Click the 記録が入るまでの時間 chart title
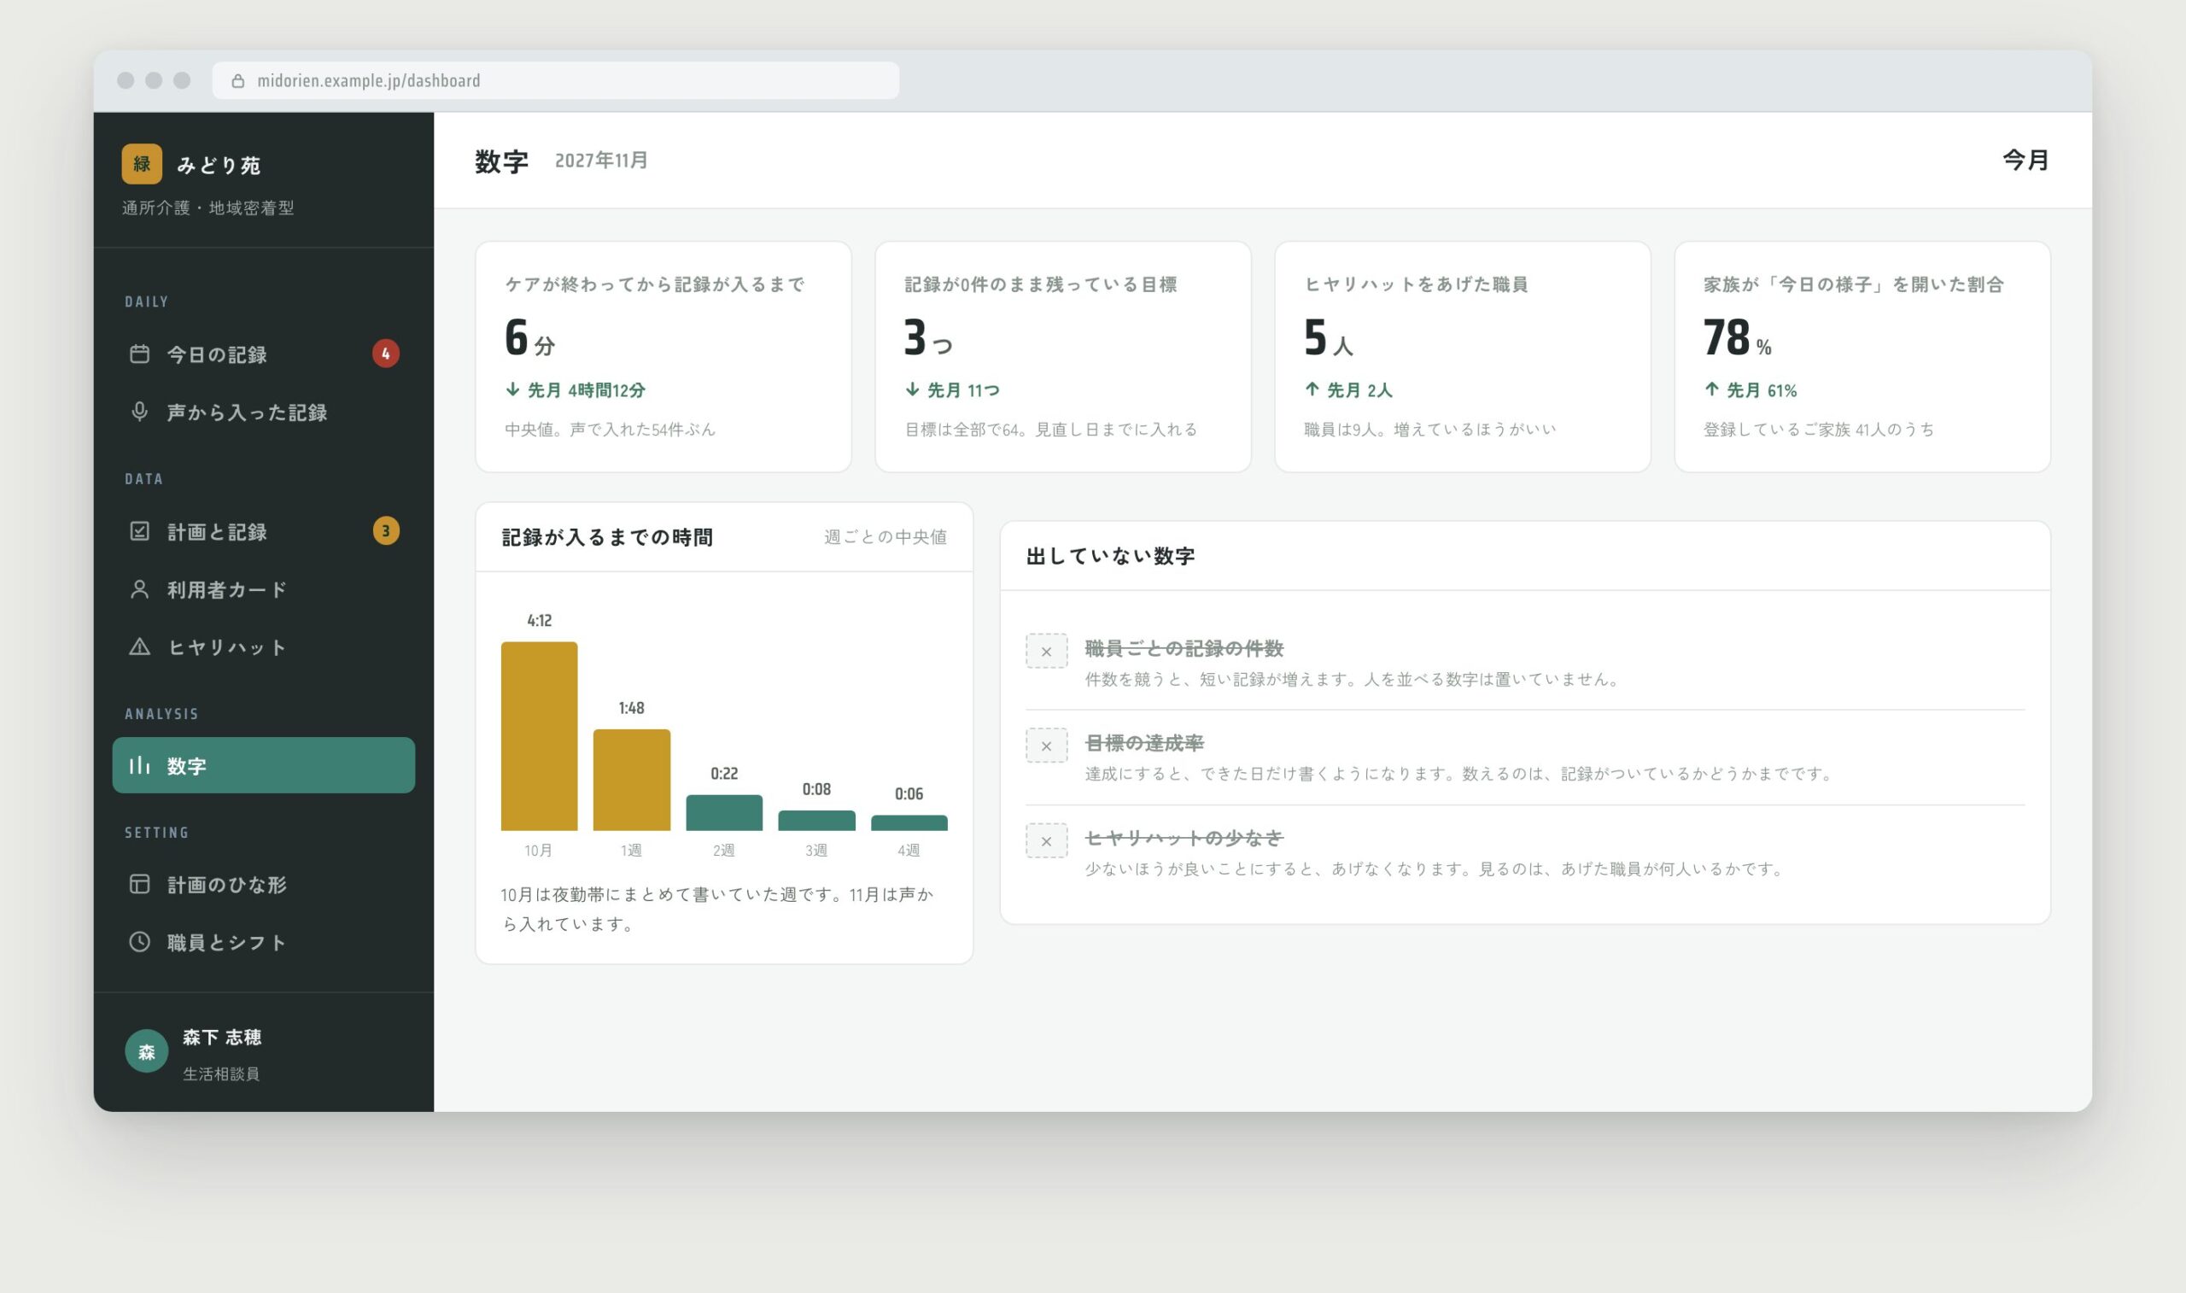The width and height of the screenshot is (2186, 1293). 607,536
